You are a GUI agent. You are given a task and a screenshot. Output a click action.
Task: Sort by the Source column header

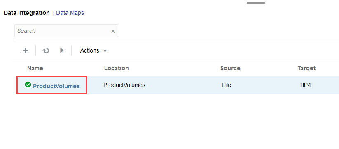230,68
